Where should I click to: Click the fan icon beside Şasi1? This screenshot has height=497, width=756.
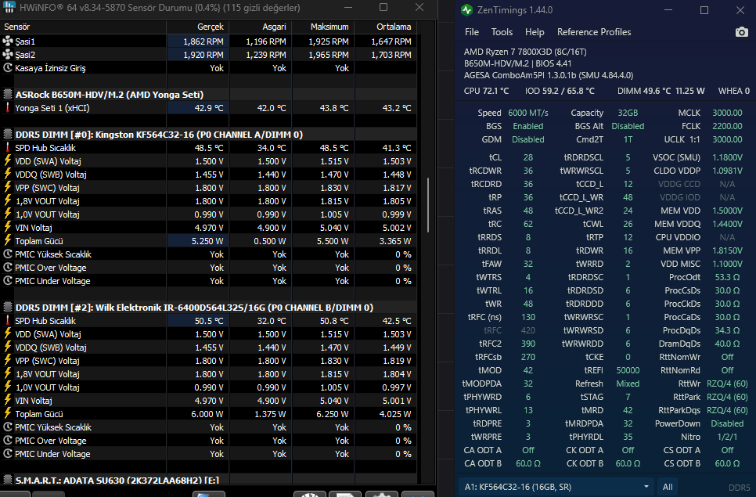coord(8,41)
